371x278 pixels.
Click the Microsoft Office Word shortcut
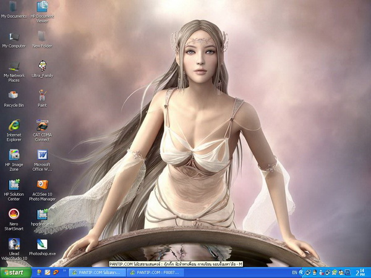click(x=42, y=161)
